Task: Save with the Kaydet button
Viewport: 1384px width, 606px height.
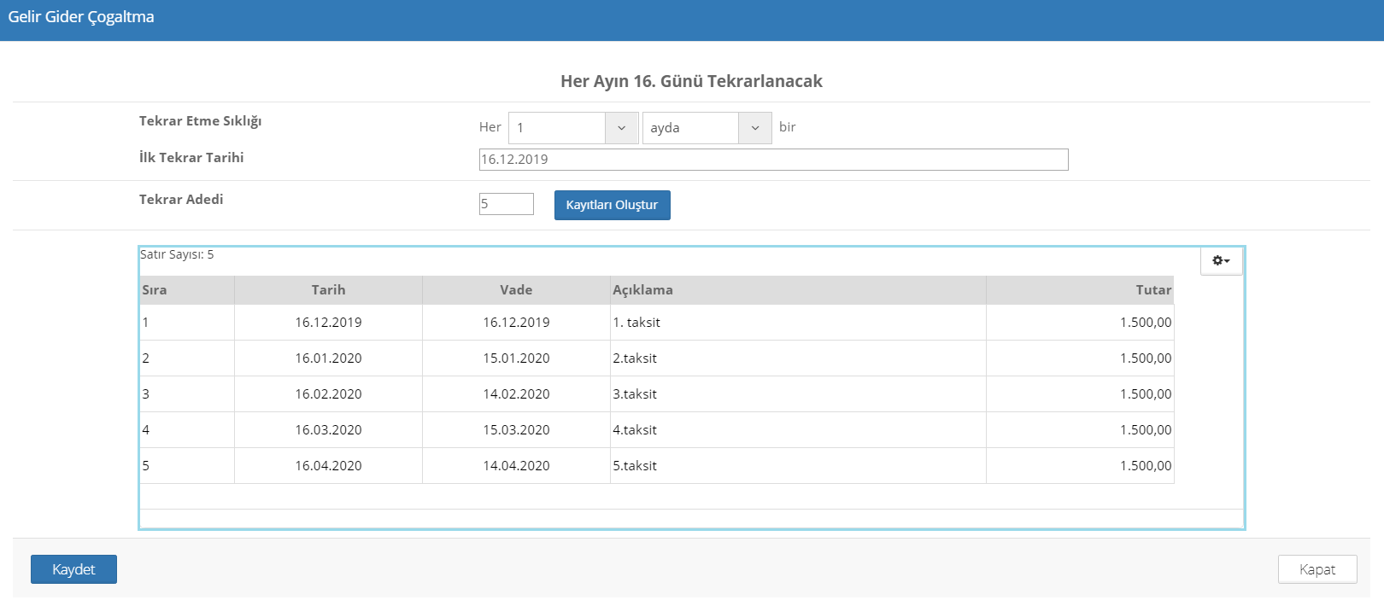Action: click(73, 569)
